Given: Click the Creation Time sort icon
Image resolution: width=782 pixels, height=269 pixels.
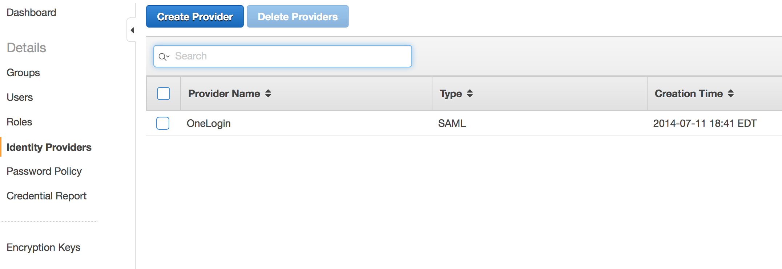Looking at the screenshot, I should [730, 94].
